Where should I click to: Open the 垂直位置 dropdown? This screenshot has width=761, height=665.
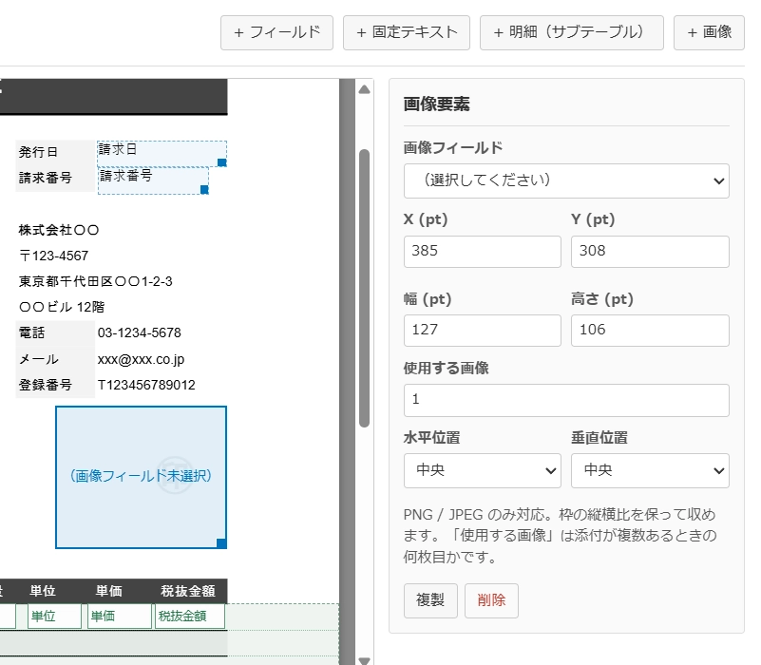coord(650,470)
